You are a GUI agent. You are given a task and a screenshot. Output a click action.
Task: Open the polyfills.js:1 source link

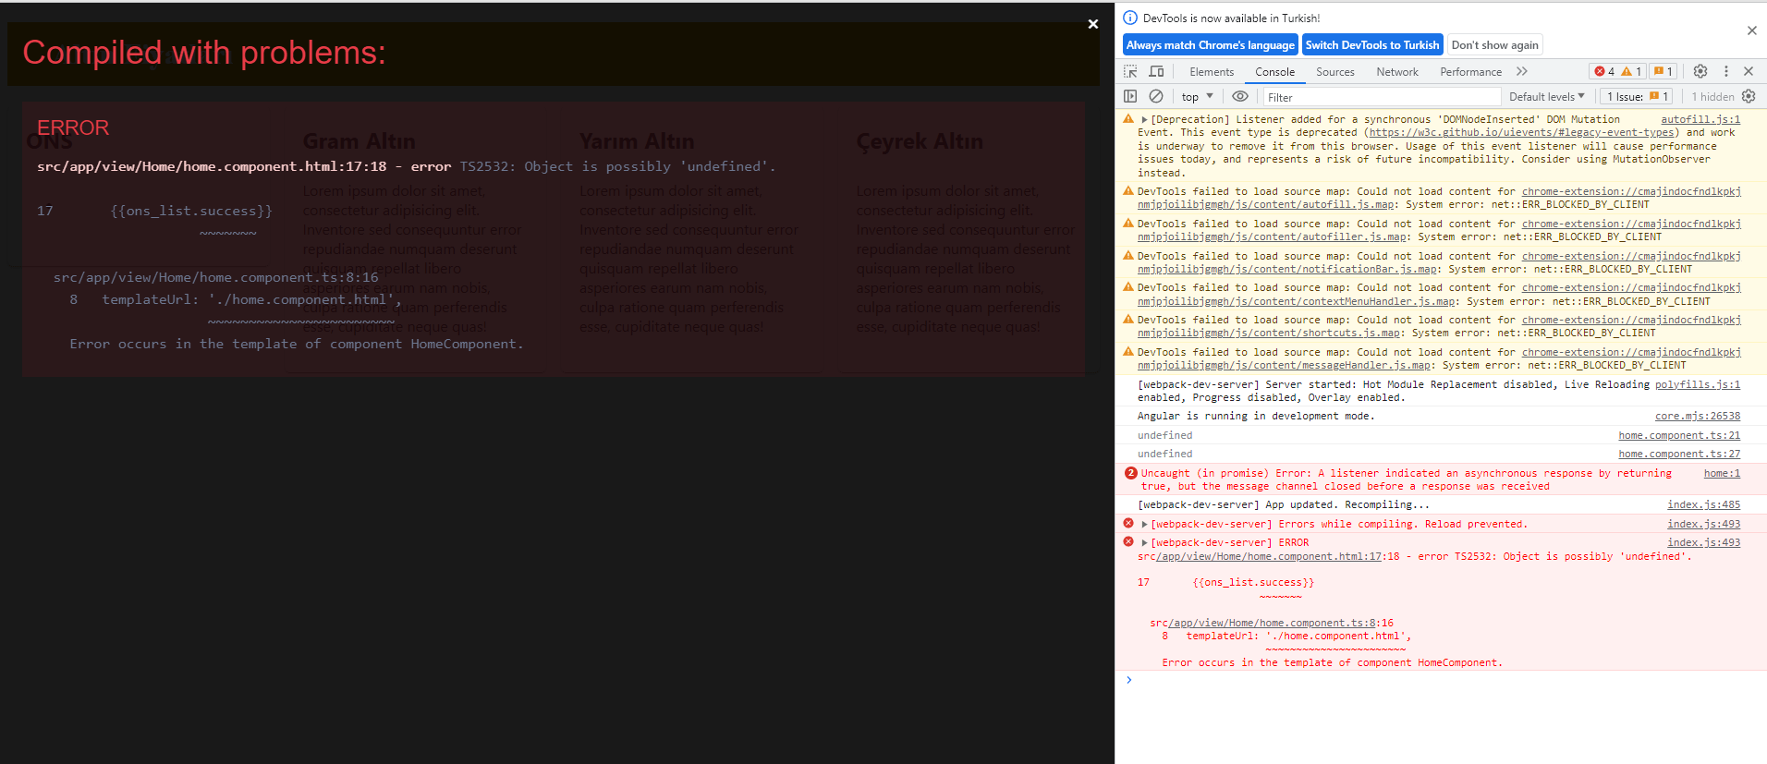pos(1698,384)
